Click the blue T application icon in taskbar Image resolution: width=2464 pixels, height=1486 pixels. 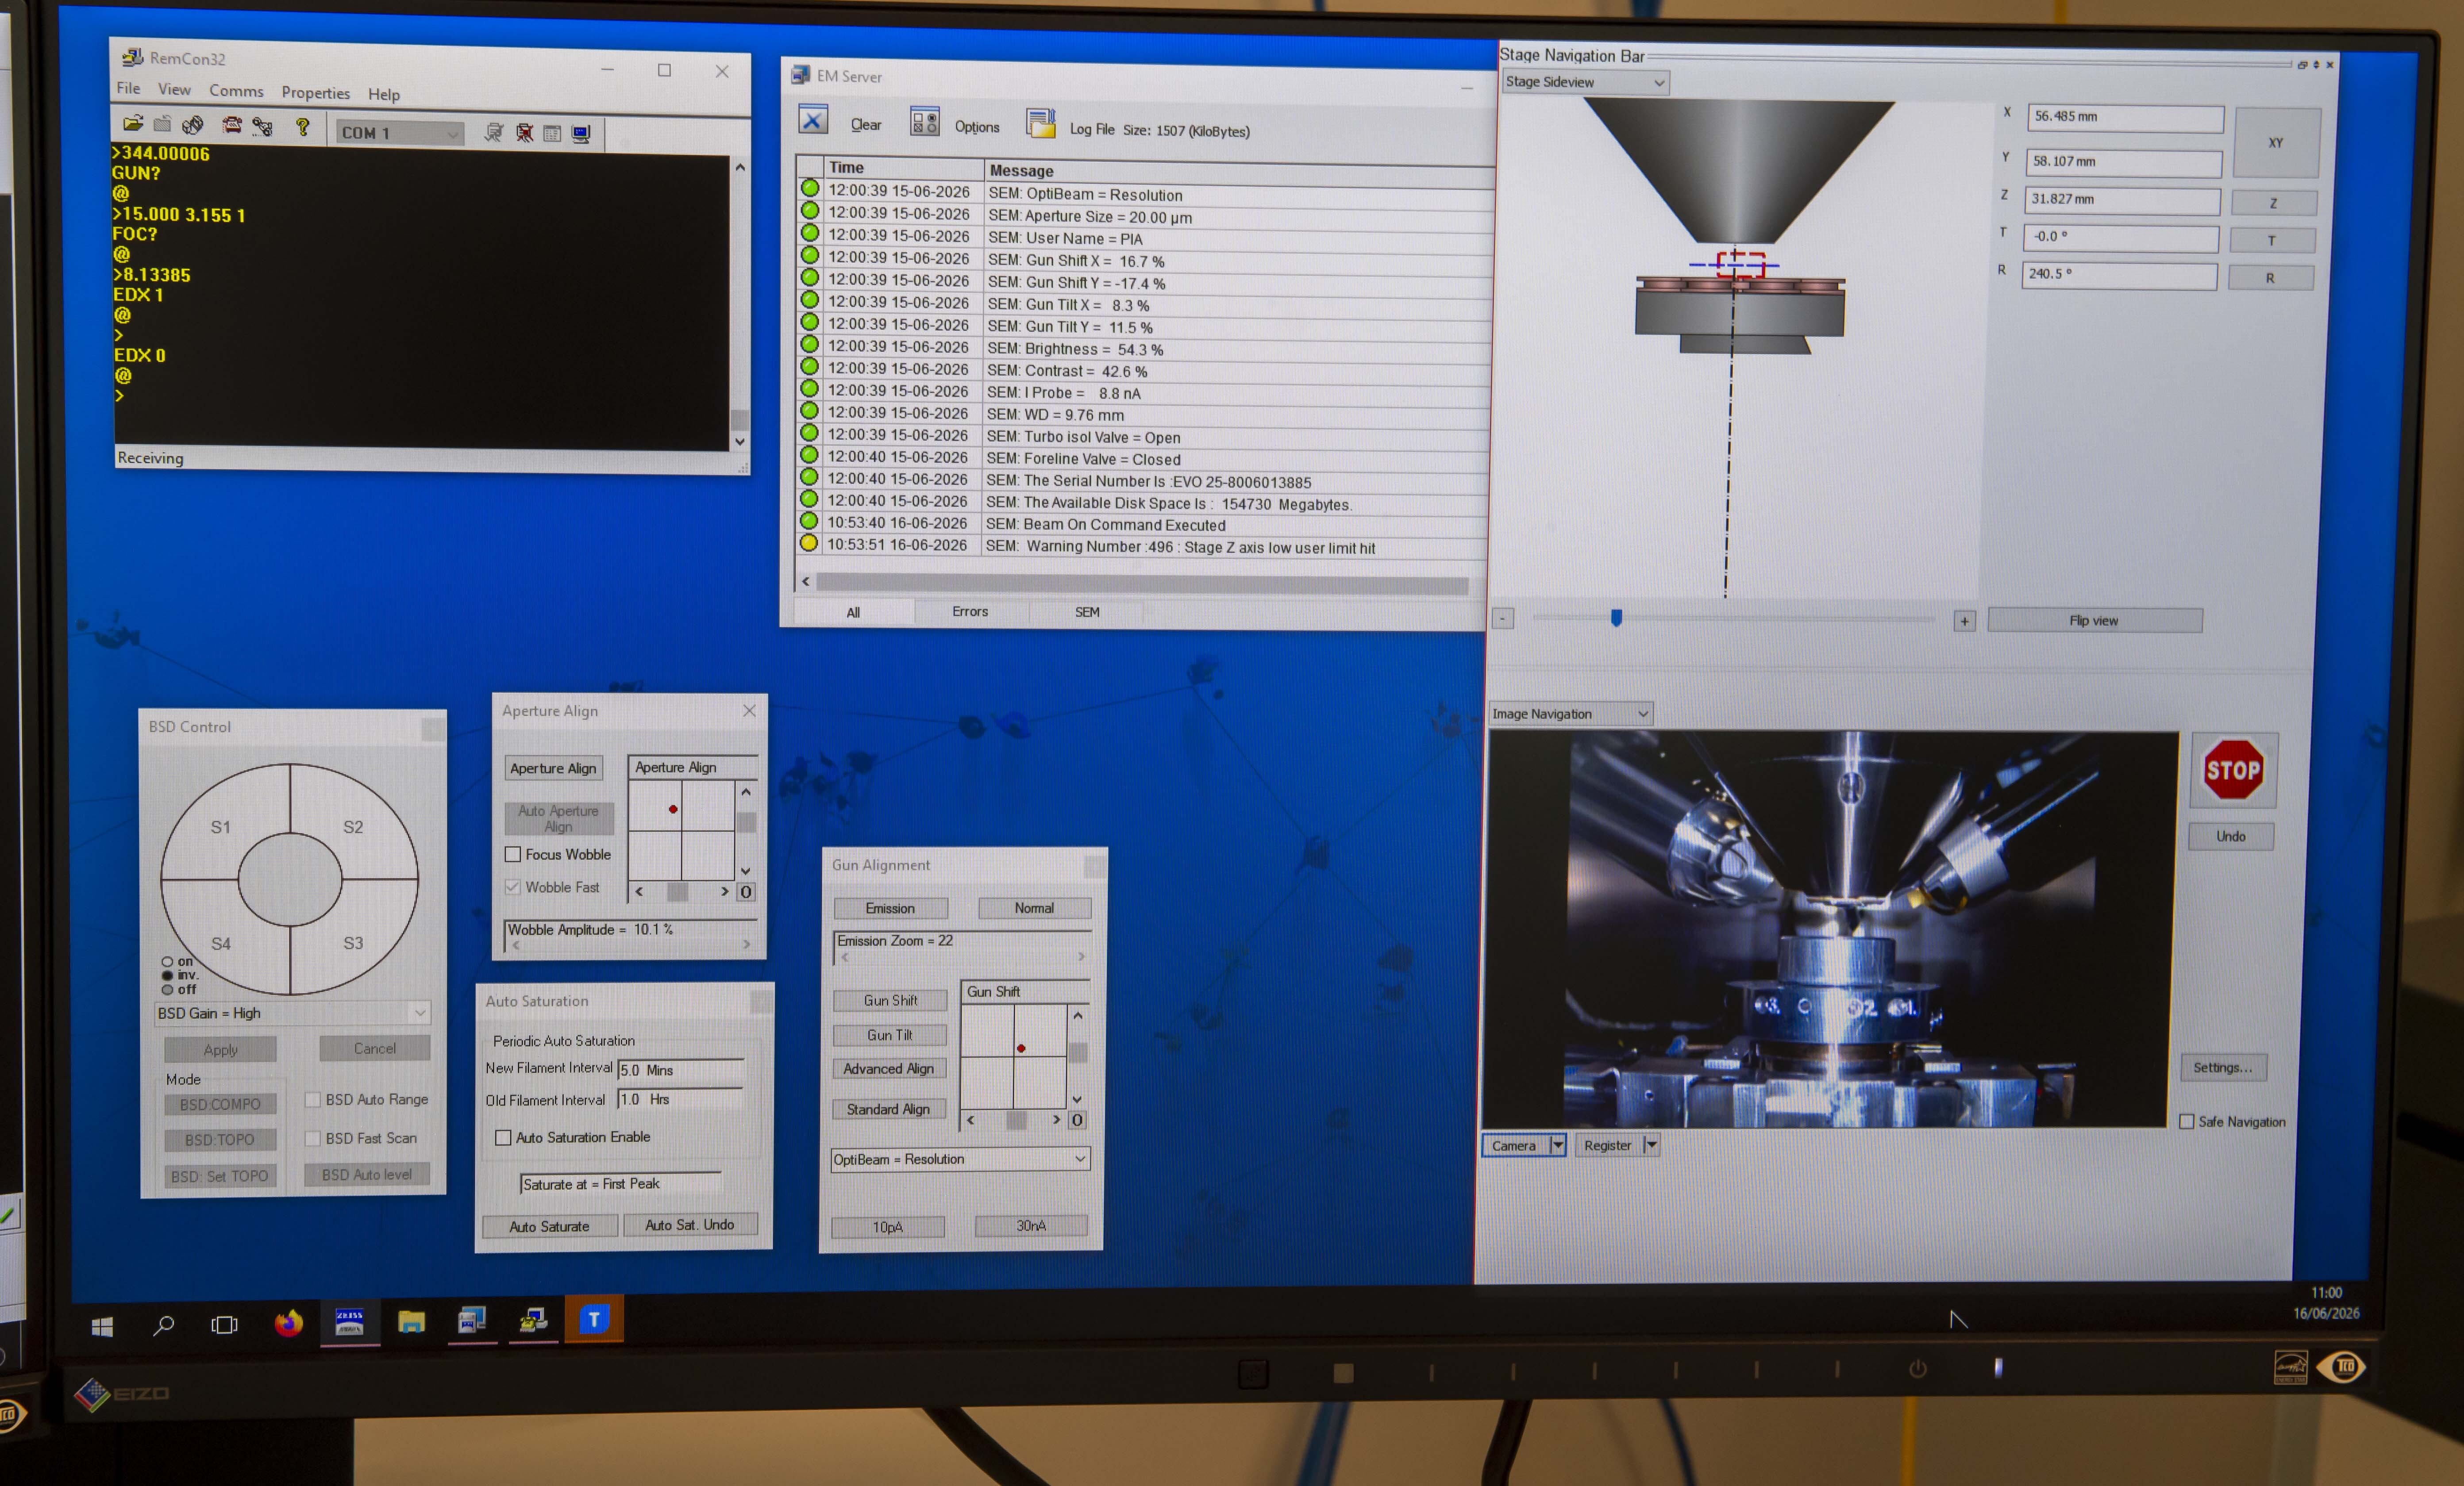click(594, 1319)
